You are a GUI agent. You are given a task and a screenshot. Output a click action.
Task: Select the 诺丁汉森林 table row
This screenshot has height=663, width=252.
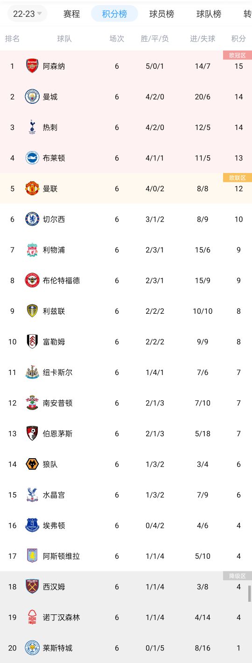tap(126, 617)
